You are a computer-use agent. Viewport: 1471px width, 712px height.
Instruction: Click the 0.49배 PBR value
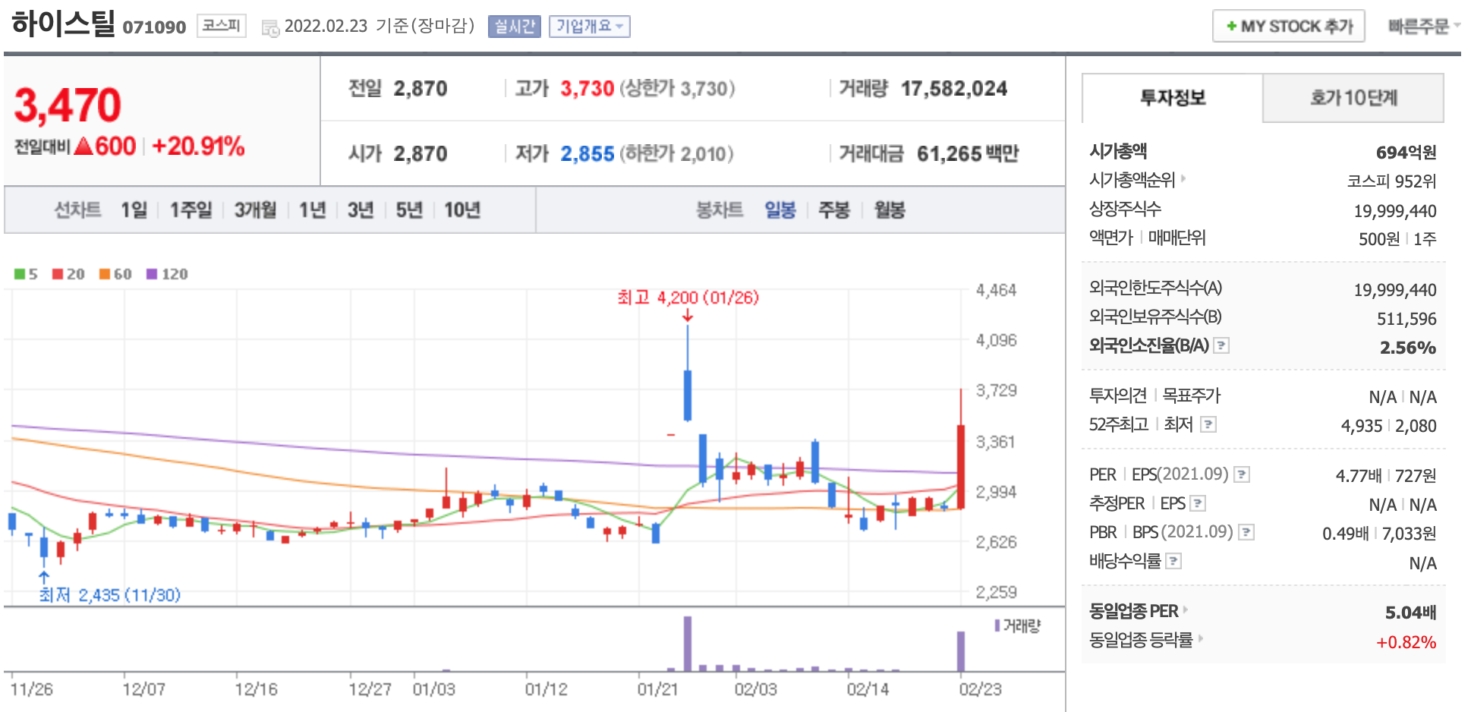(x=1346, y=534)
